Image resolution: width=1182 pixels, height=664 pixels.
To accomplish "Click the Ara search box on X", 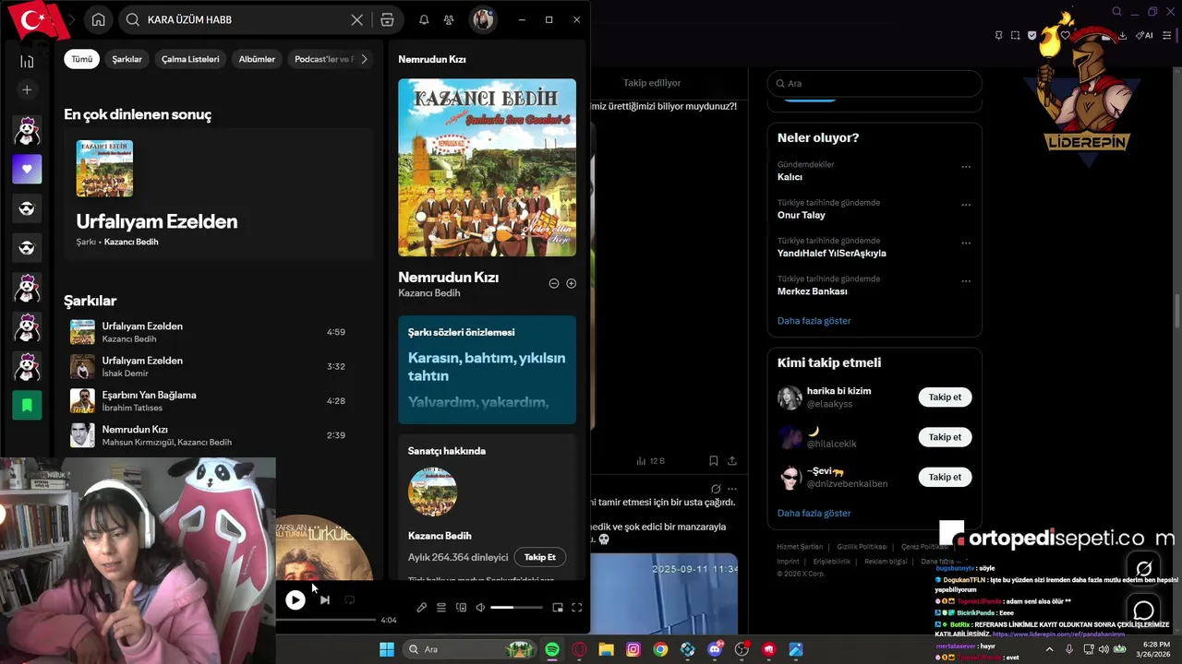I will pyautogui.click(x=874, y=83).
